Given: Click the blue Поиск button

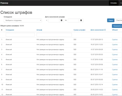Looking at the screenshot, I should point(111,20).
